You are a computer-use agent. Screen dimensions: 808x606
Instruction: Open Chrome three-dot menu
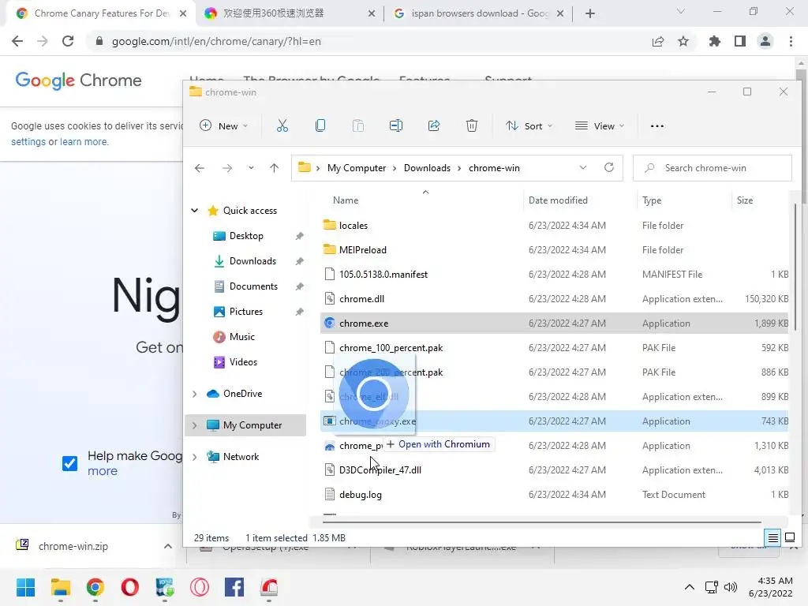pos(791,41)
